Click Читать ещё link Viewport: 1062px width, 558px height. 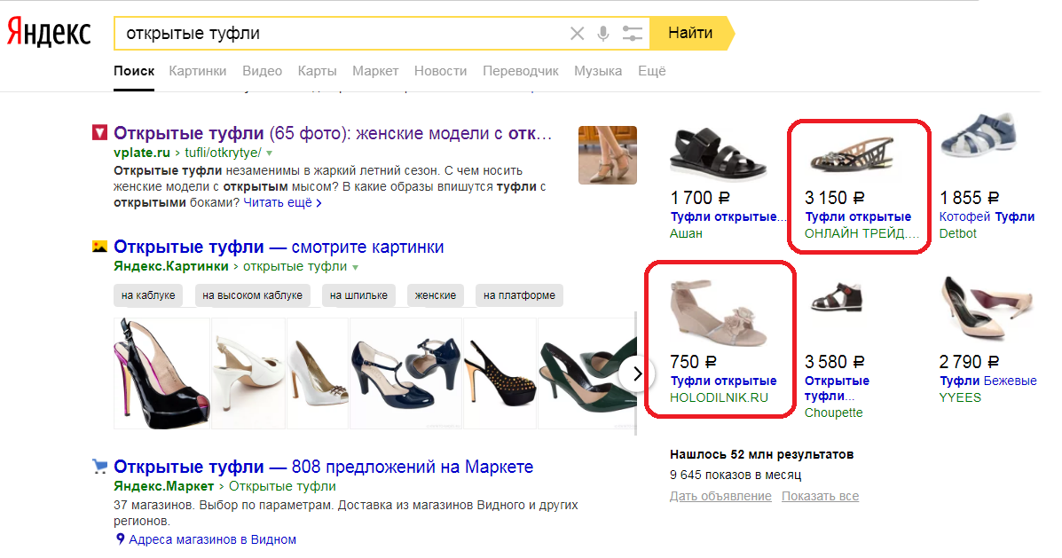point(282,202)
